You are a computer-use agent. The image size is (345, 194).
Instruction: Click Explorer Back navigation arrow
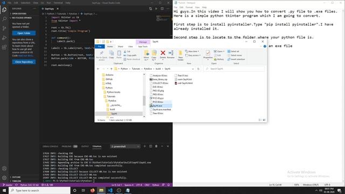(x=98, y=69)
